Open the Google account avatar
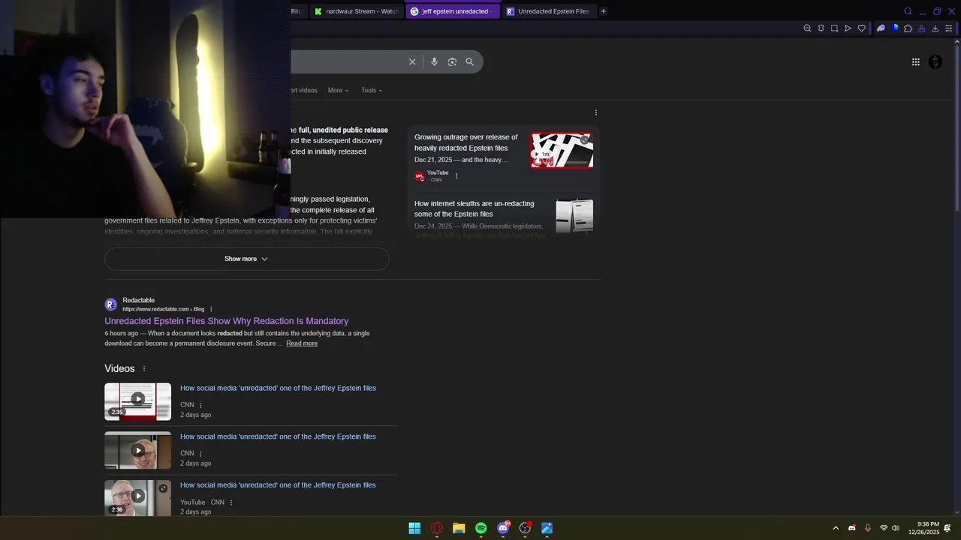Image resolution: width=961 pixels, height=540 pixels. pyautogui.click(x=935, y=62)
